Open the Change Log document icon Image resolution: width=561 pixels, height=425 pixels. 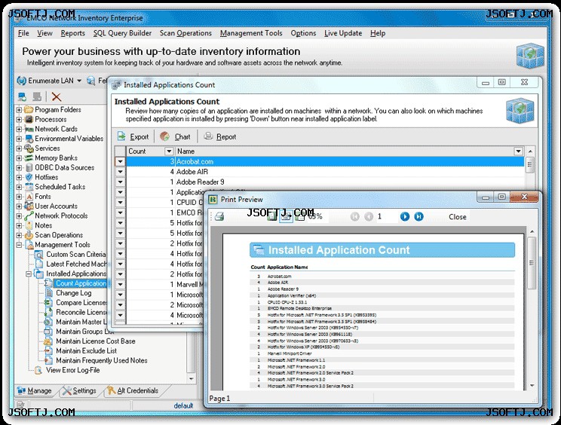(x=49, y=293)
